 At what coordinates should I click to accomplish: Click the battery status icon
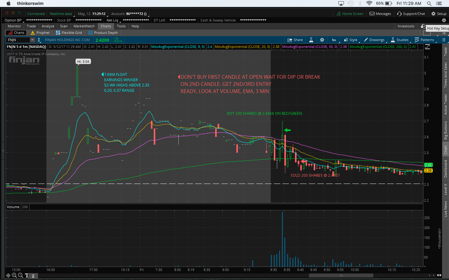pos(389,3)
